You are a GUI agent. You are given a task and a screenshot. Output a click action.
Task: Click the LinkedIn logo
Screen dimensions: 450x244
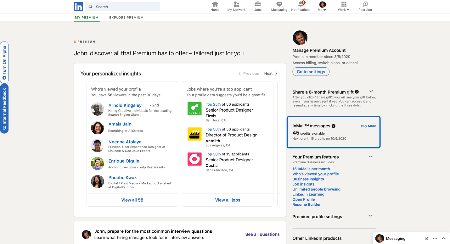pos(78,6)
